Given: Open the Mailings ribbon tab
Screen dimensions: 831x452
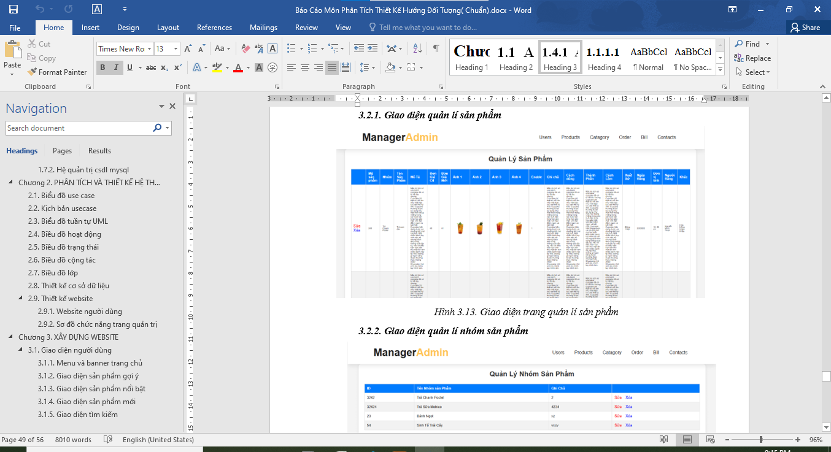Looking at the screenshot, I should 263,27.
